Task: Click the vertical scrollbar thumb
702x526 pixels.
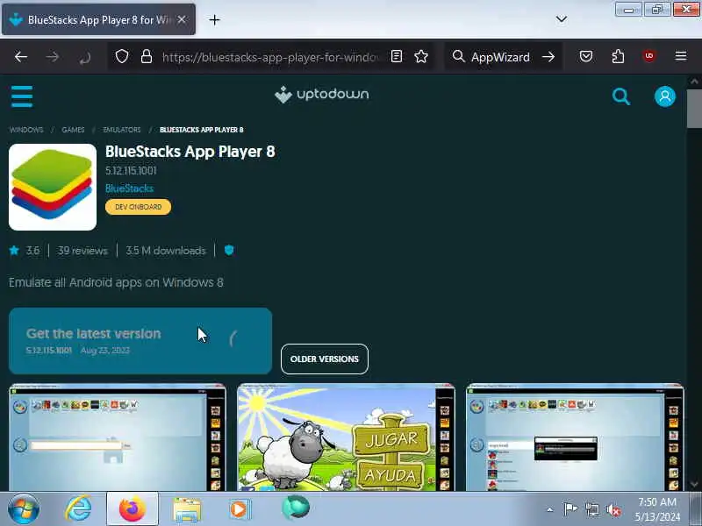Action: click(x=694, y=109)
